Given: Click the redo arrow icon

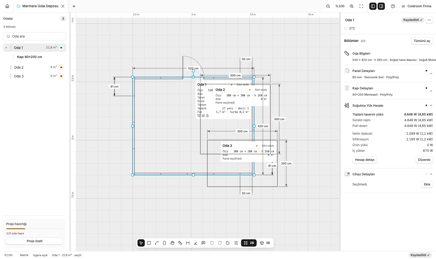Looking at the screenshot, I should click(220, 243).
